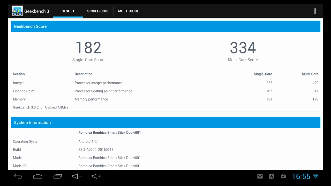Select the Geekbench Score section header
331x186 pixels.
click(165, 26)
